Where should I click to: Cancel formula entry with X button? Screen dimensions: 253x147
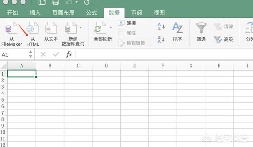click(x=43, y=54)
